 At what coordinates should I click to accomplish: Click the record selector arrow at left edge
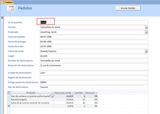tap(2, 18)
